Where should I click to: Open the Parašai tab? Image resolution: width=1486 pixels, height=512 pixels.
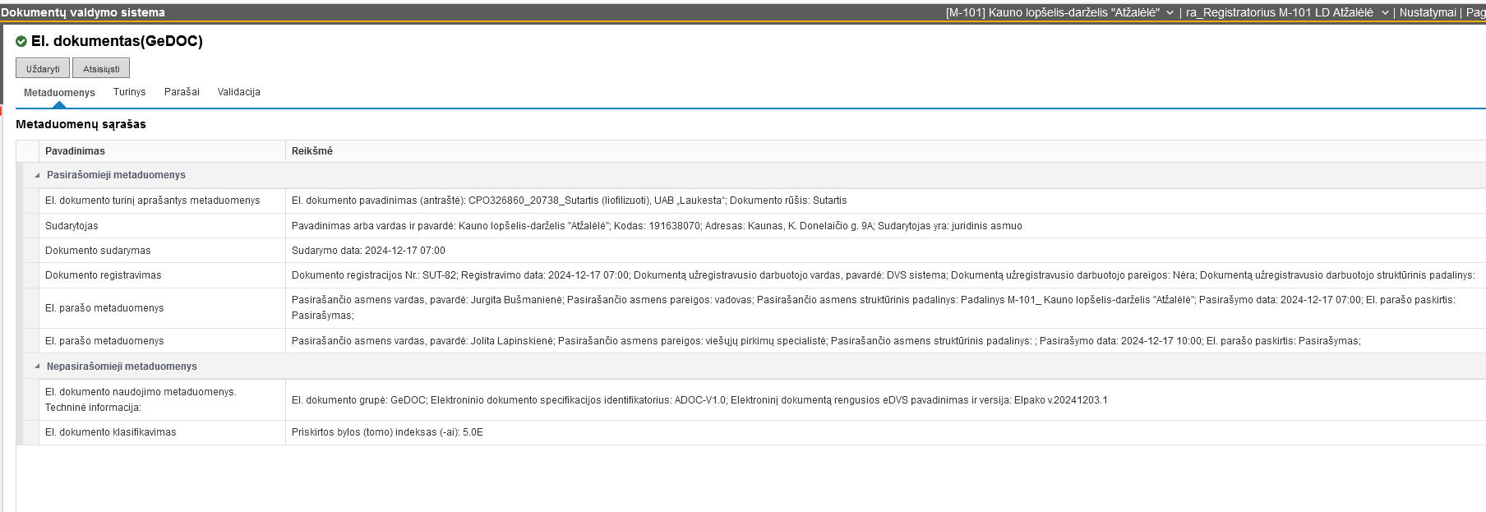182,92
